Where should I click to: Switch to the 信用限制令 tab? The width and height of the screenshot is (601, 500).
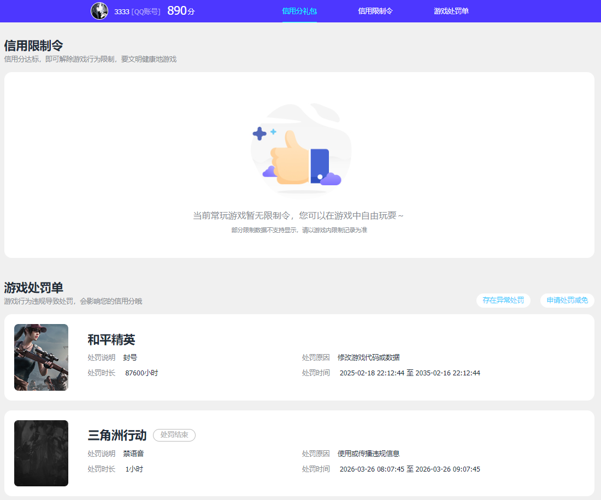tap(375, 11)
